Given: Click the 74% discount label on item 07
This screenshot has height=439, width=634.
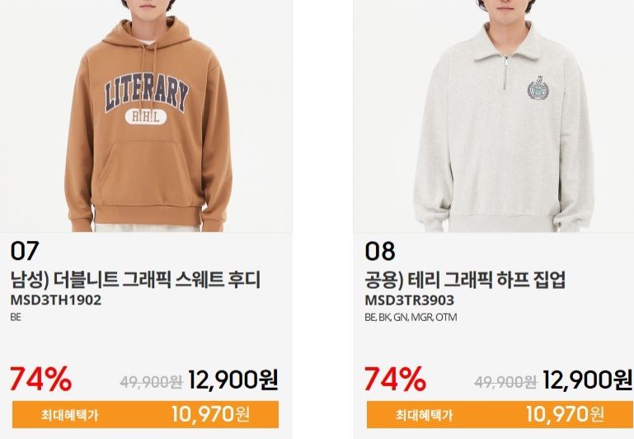Looking at the screenshot, I should (41, 379).
